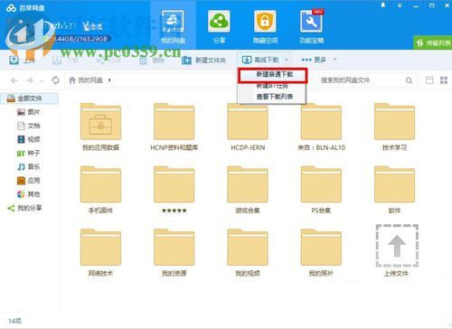The image size is (452, 329).
Task: Click the 新建文件夹 new folder button
Action: click(x=204, y=61)
